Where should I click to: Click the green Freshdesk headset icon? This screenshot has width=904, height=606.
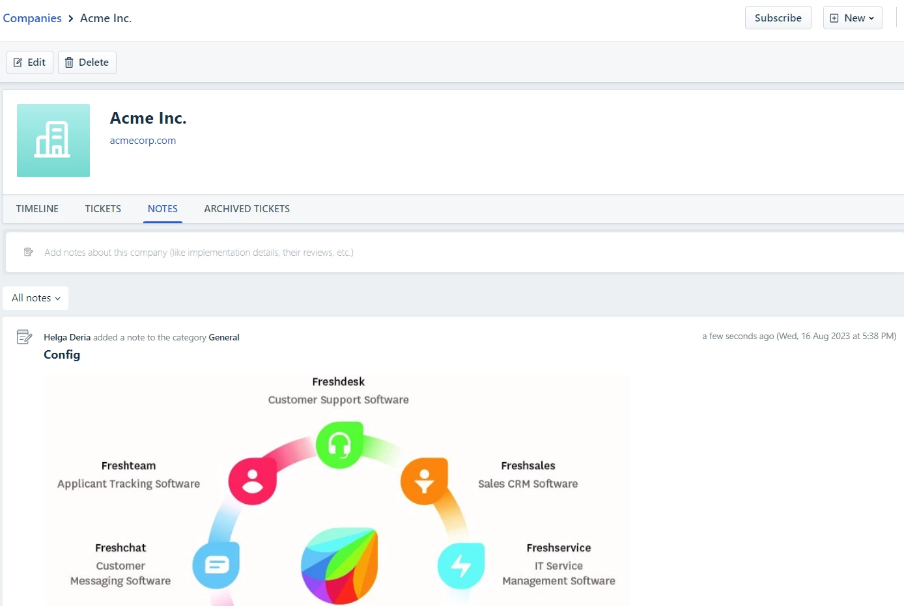tap(339, 445)
